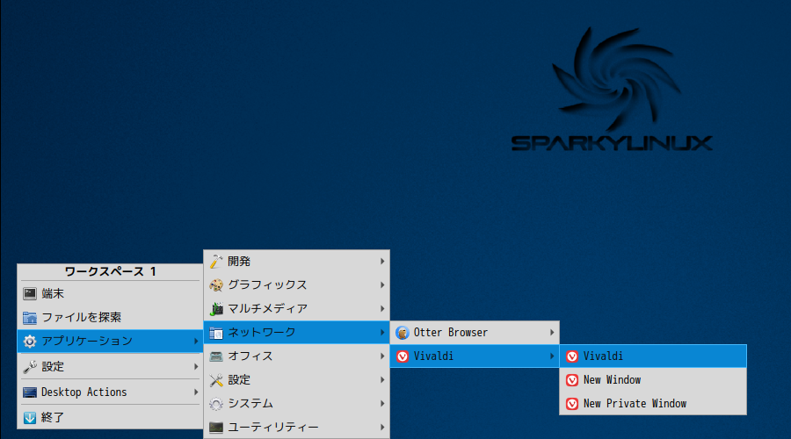Click the マルチメディア label

[267, 308]
